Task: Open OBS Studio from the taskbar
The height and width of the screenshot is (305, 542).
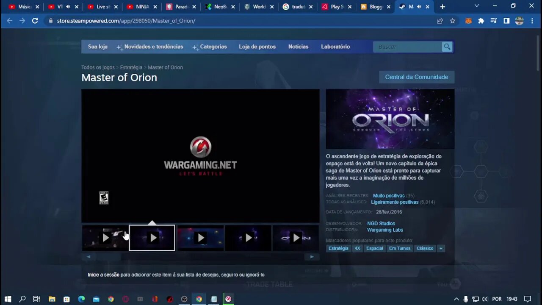Action: (184, 299)
